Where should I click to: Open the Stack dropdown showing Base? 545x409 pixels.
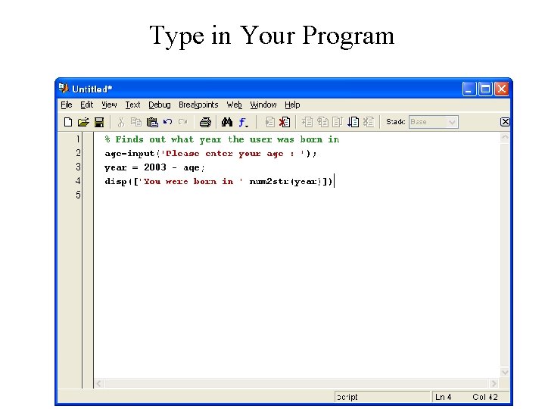point(434,122)
